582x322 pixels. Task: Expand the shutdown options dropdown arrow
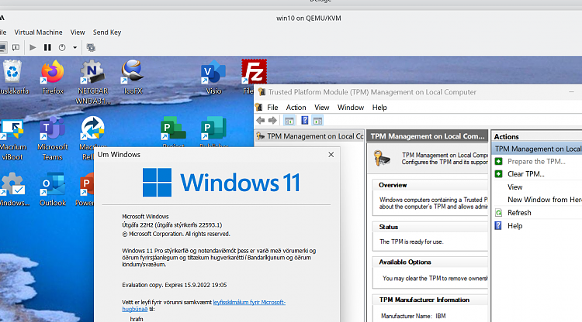coord(75,47)
